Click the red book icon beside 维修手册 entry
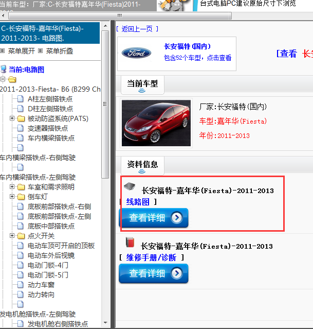The height and width of the screenshot is (329, 313). (130, 243)
